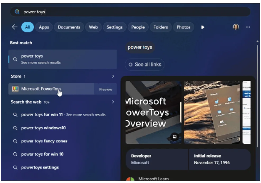This screenshot has height=183, width=261.
Task: Click the search magnifier icon in search box
Action: 17,12
